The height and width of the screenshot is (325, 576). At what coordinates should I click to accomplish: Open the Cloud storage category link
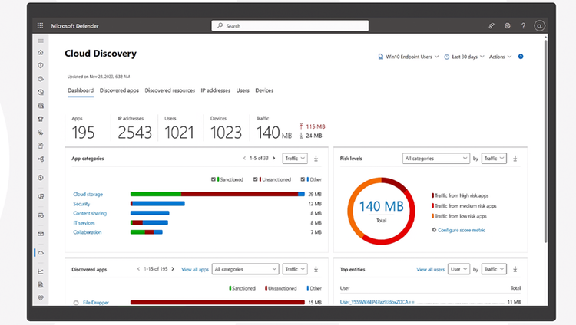pos(88,194)
